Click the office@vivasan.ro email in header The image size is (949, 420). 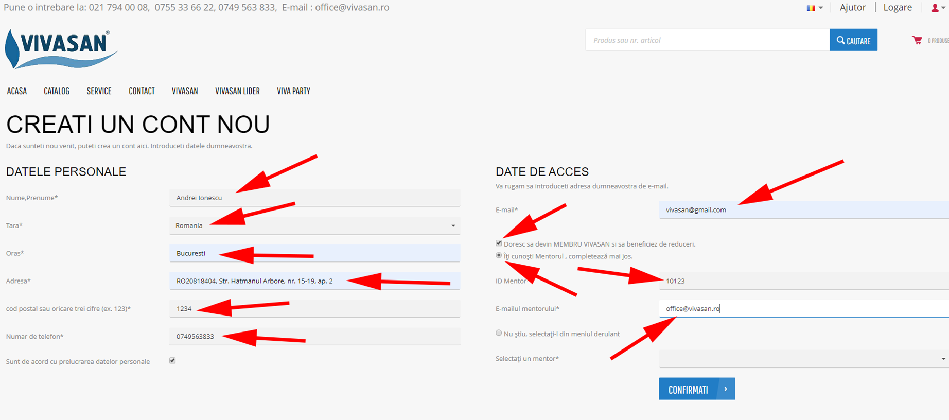click(352, 7)
